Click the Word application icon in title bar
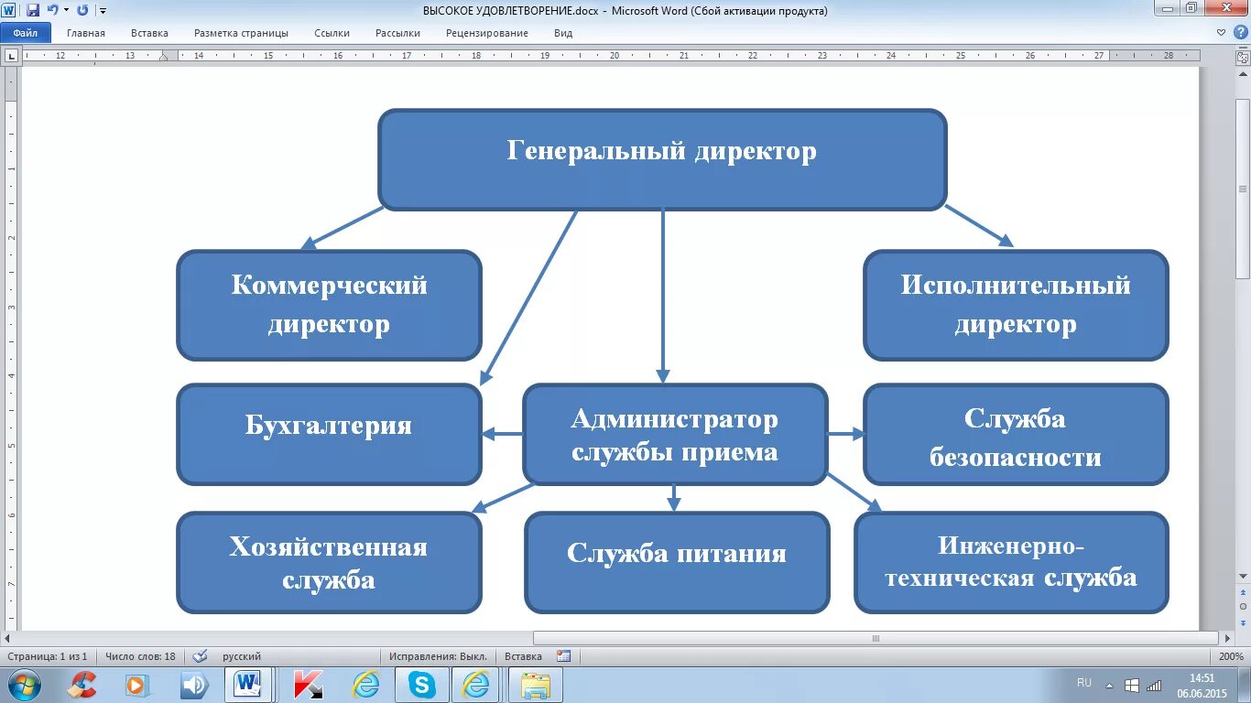The height and width of the screenshot is (703, 1251). point(9,10)
